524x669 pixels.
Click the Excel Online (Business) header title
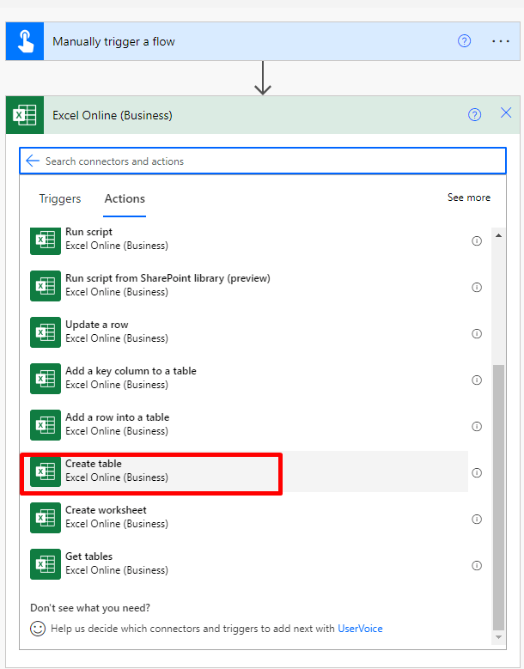(x=113, y=116)
